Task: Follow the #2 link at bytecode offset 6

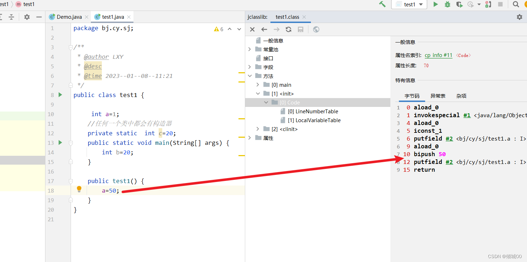Action: pyautogui.click(x=449, y=139)
